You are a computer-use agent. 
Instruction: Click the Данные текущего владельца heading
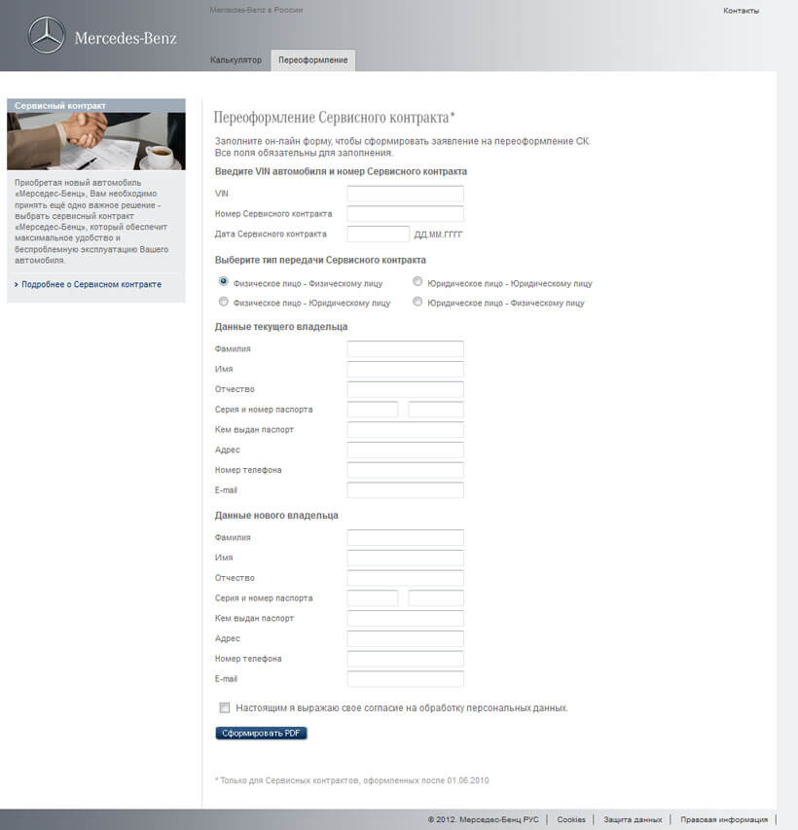281,327
